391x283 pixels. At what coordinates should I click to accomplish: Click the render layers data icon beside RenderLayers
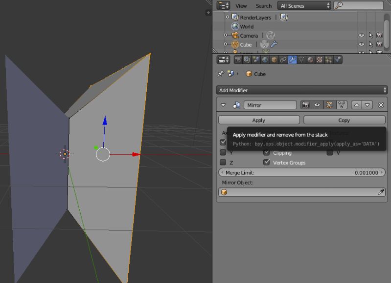click(284, 17)
